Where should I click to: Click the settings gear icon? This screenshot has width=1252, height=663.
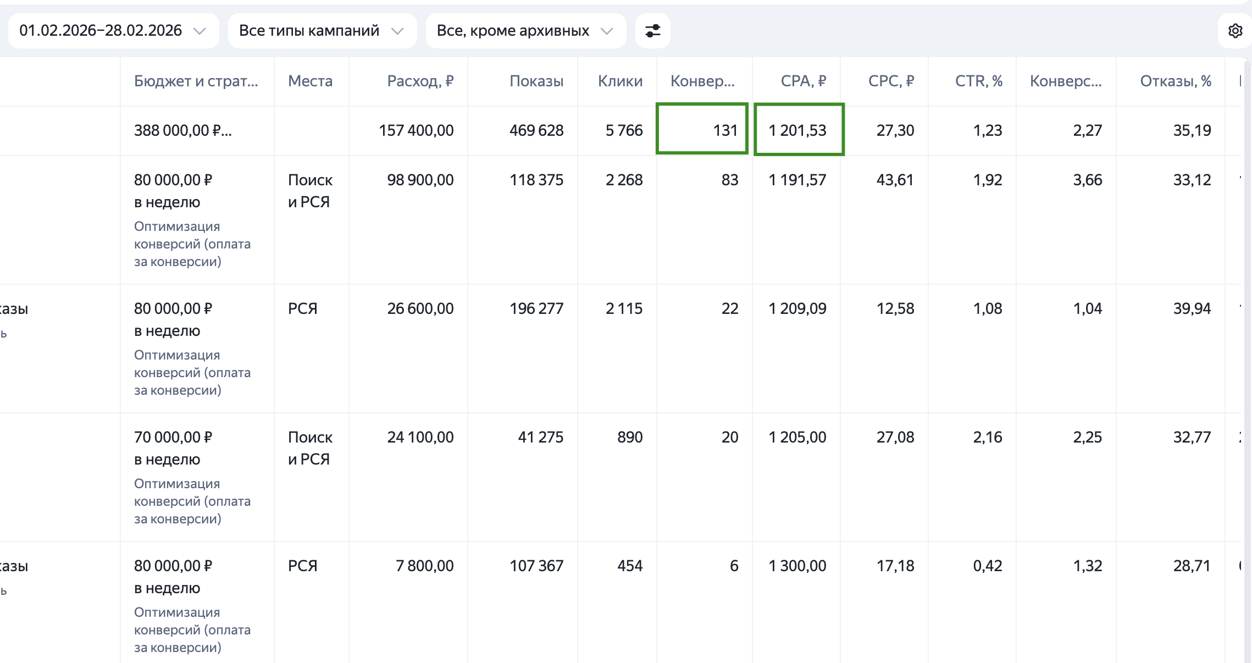[1235, 31]
